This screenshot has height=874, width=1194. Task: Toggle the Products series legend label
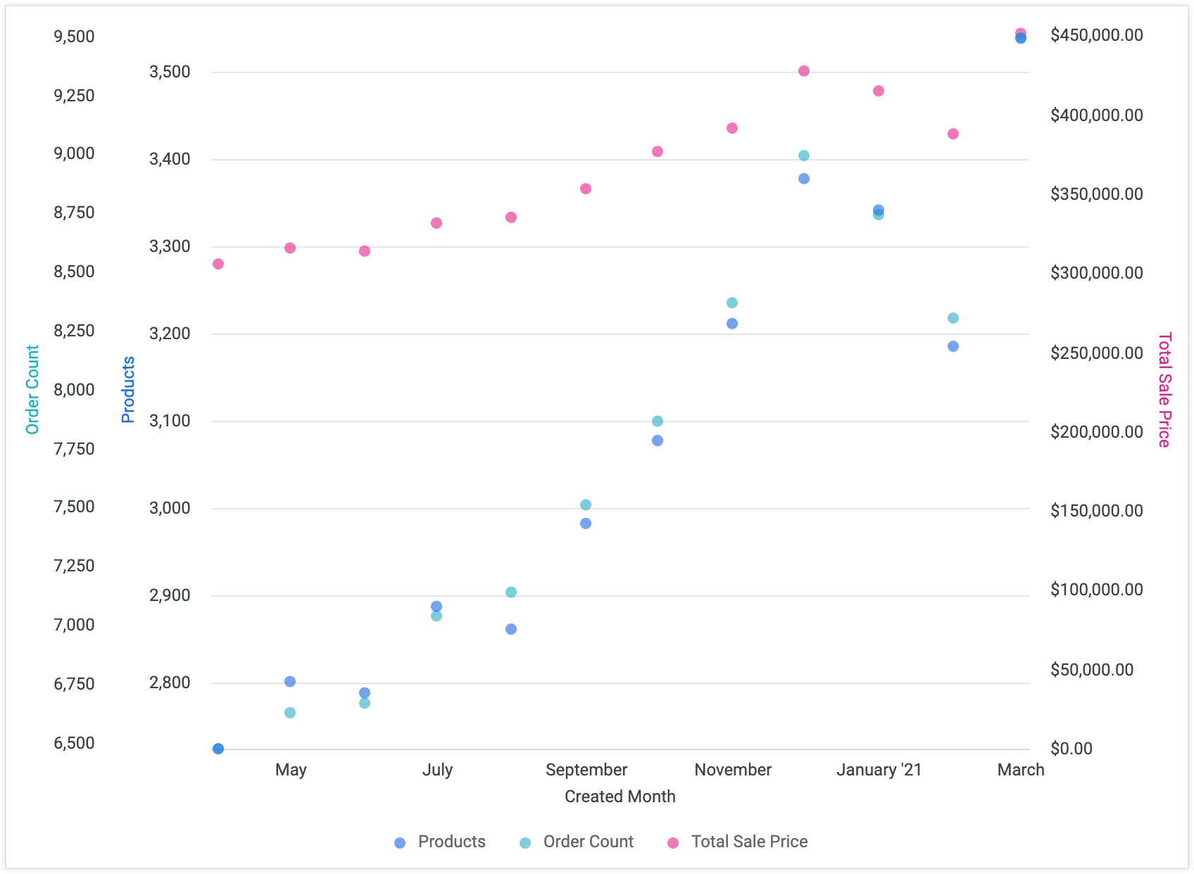coord(451,842)
